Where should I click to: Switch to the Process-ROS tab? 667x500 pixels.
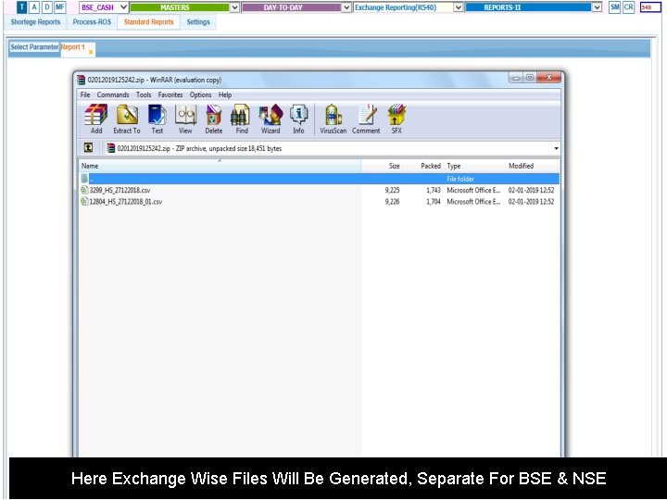[92, 22]
